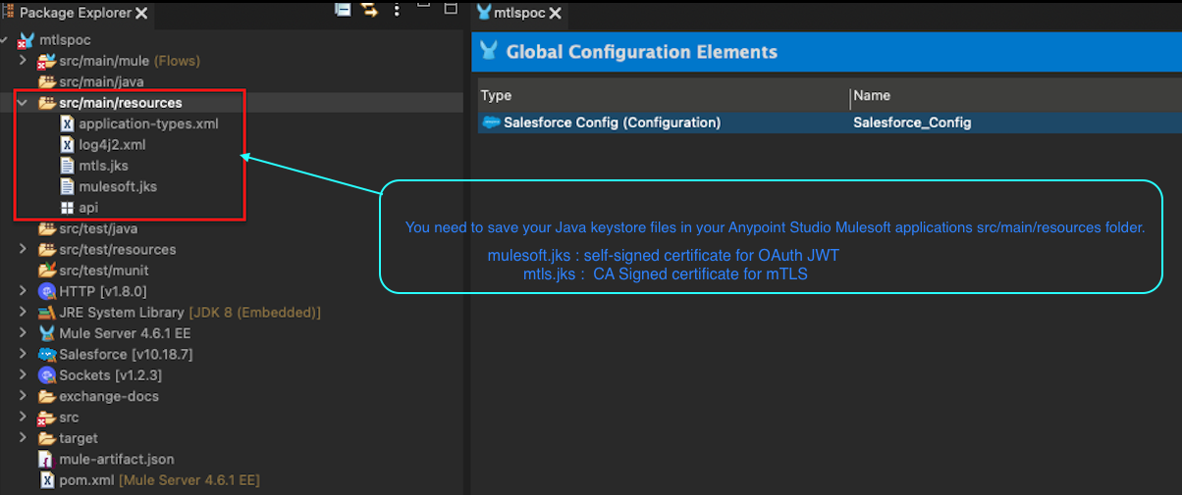Screen dimensions: 1182x495
Task: Open the Package Explorer view menu (three dots)
Action: (397, 10)
